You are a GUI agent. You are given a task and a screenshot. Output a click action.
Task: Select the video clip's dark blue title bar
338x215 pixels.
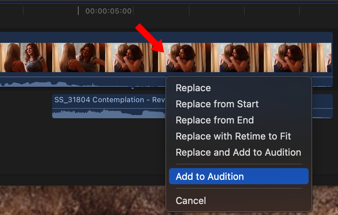(166, 37)
